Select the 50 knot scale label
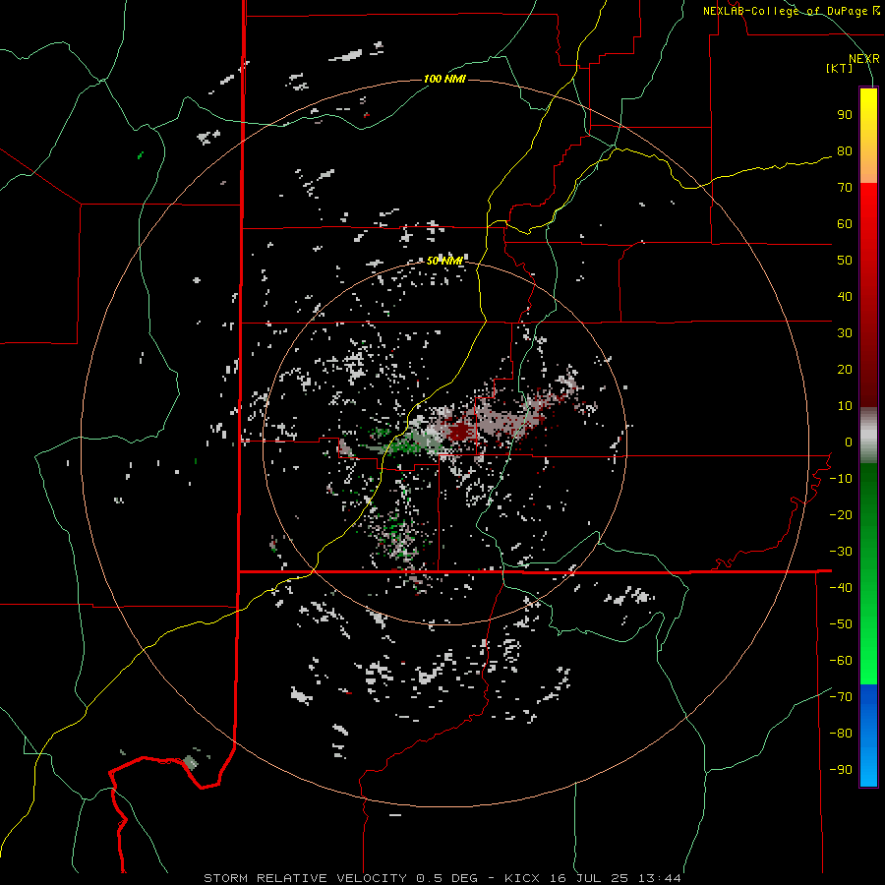Viewport: 885px width, 885px height. coord(845,261)
